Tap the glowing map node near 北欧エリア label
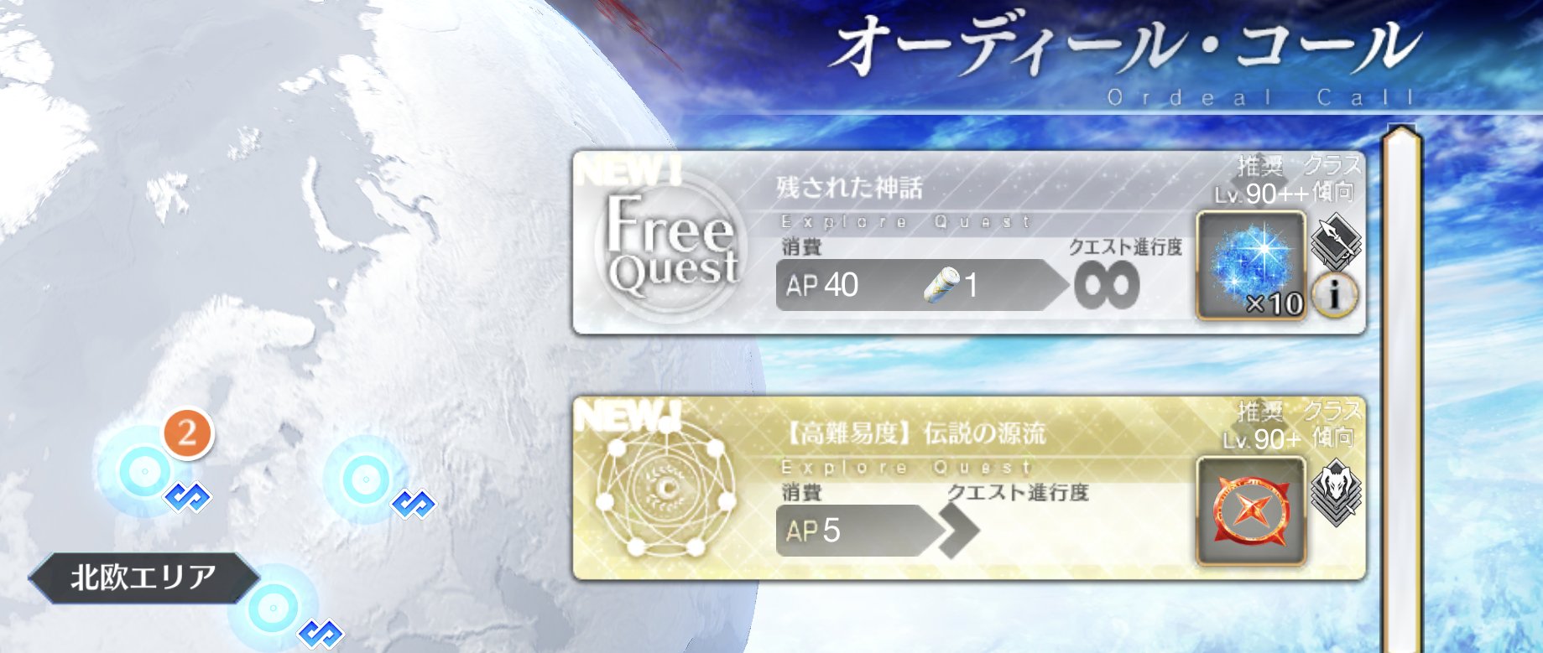1543x653 pixels. click(272, 608)
